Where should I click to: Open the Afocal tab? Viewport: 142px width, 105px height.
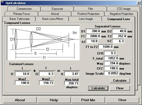(55, 14)
